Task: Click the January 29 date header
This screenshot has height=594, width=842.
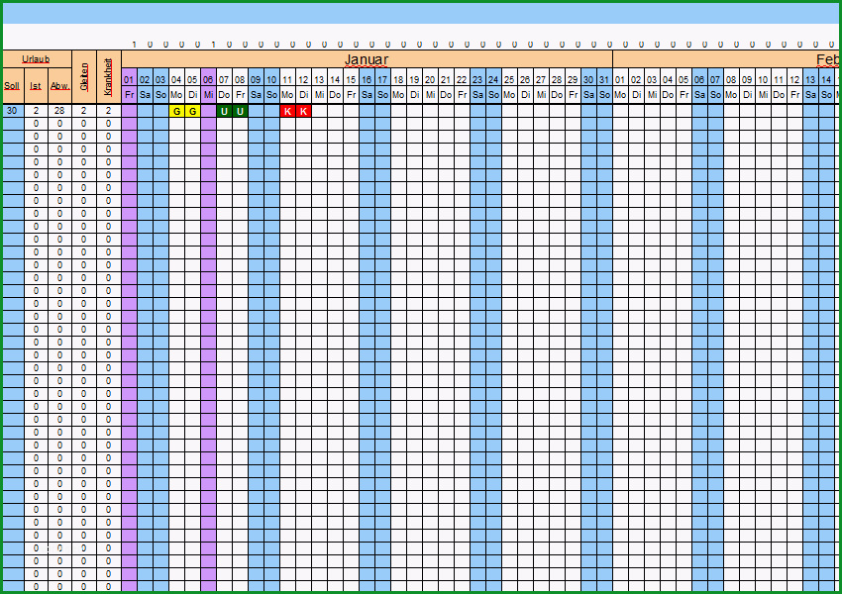Action: tap(573, 79)
